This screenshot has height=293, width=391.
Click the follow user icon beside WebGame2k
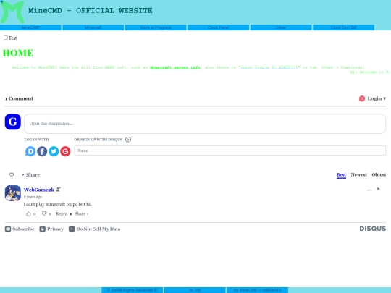(x=59, y=190)
